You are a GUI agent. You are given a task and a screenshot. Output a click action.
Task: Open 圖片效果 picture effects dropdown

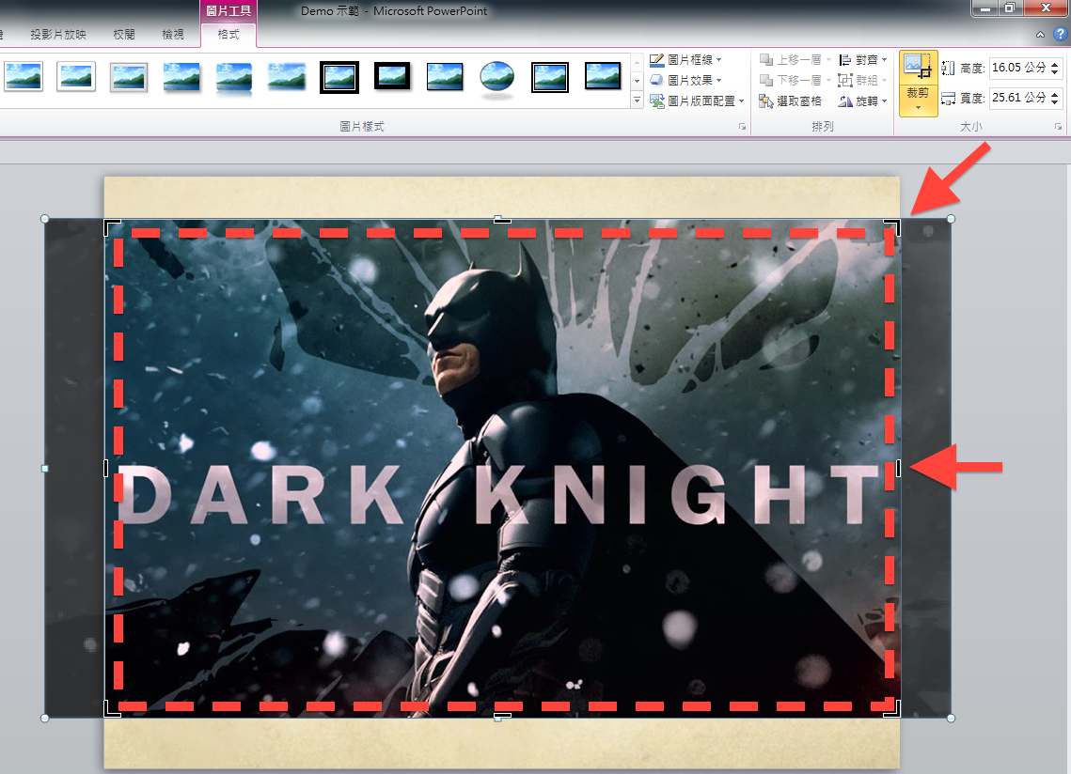coord(685,80)
